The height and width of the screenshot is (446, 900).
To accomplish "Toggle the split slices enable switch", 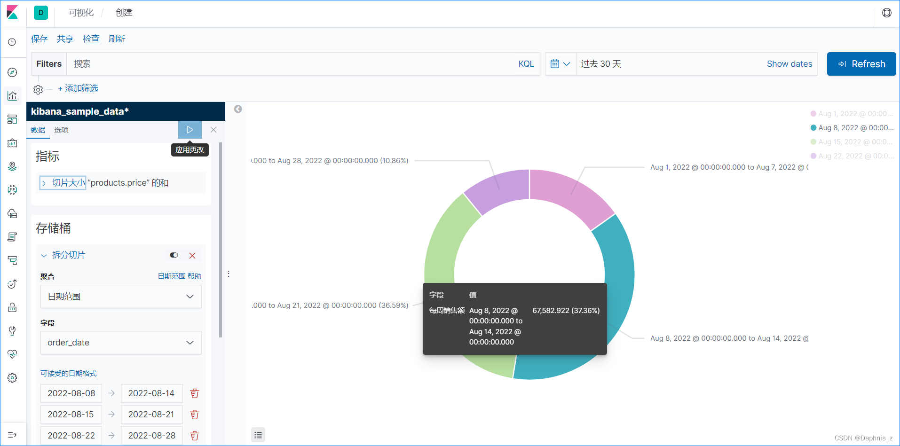I will tap(174, 255).
